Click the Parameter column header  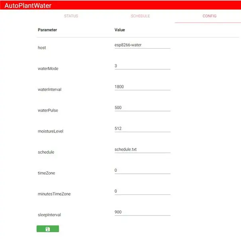[x=47, y=30]
